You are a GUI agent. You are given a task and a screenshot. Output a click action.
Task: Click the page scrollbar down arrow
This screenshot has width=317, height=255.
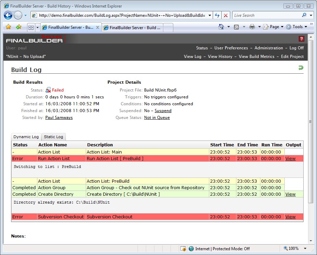pyautogui.click(x=311, y=241)
